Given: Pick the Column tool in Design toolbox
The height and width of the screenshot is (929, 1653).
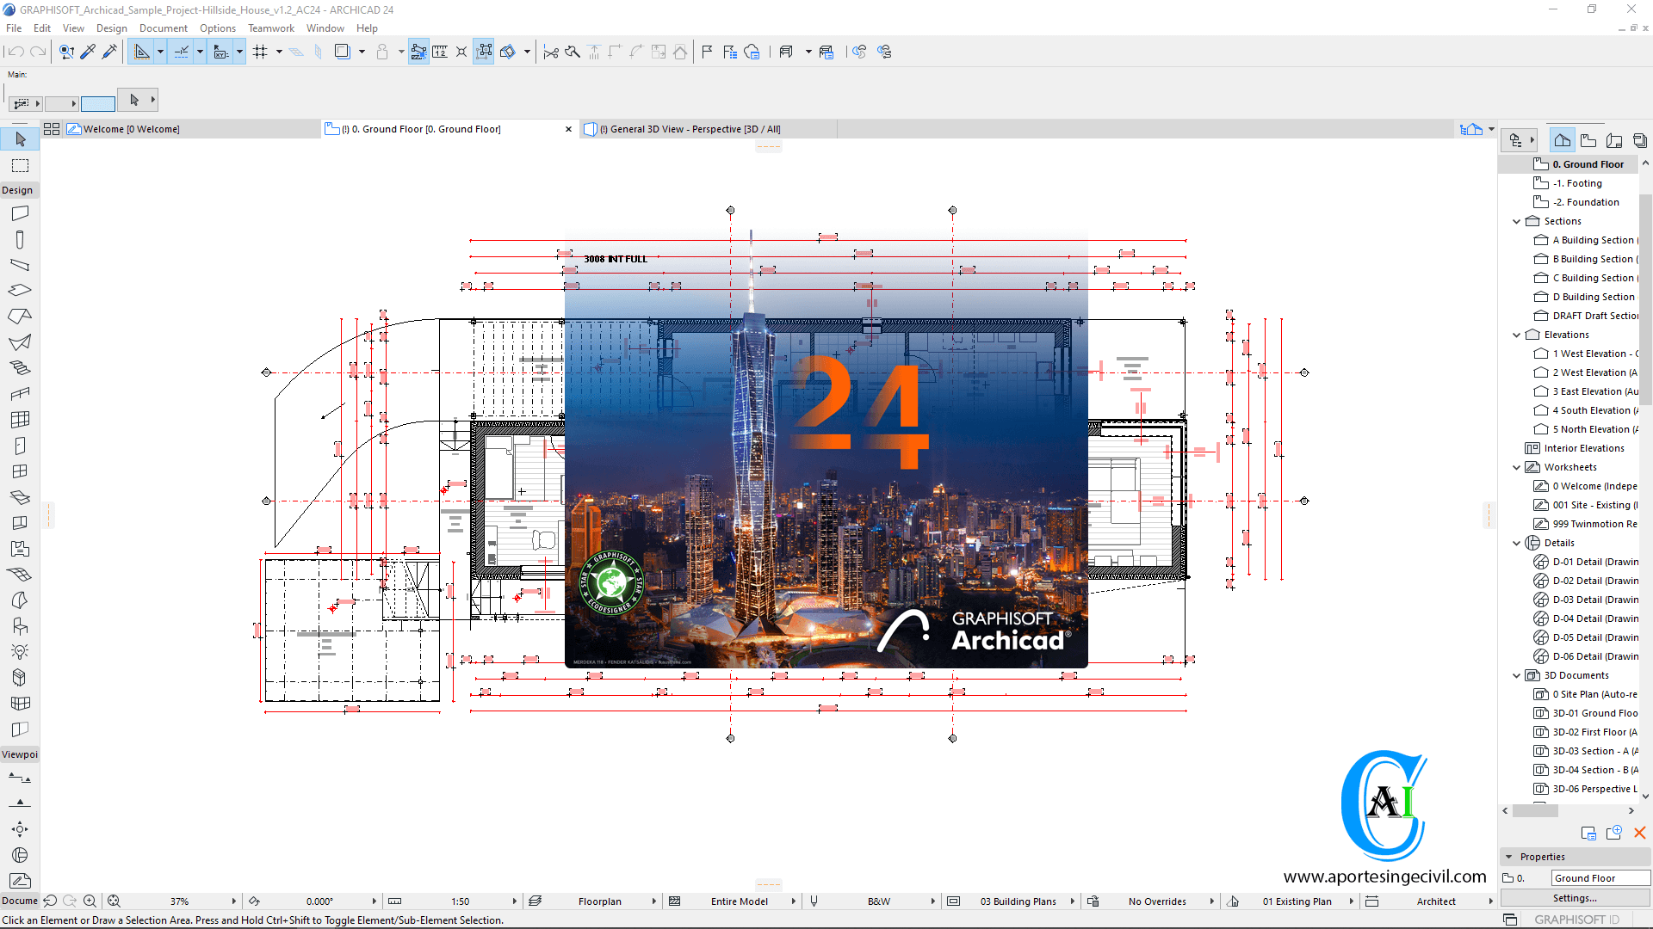Looking at the screenshot, I should point(21,239).
